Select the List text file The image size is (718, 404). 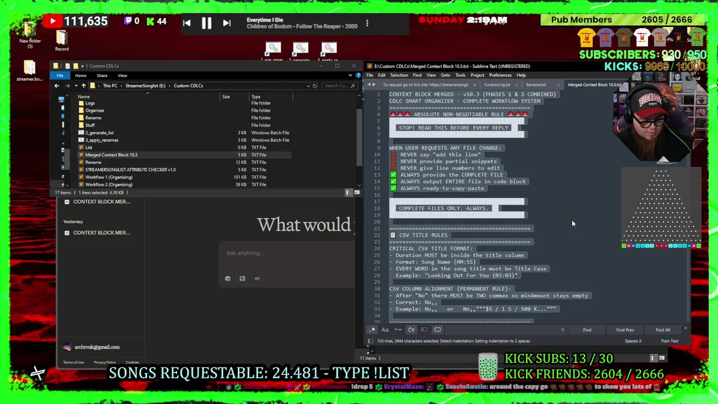coord(89,148)
